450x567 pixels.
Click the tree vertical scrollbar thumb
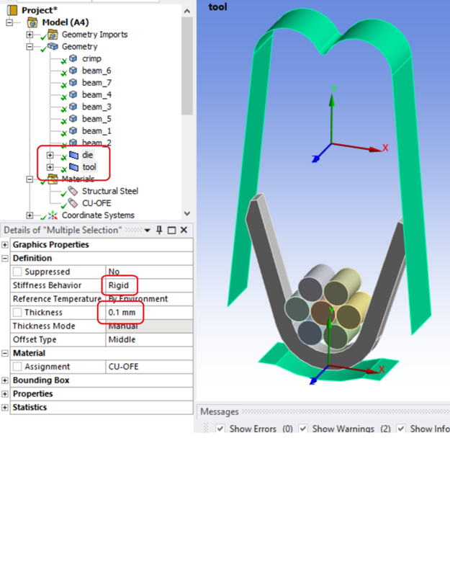tap(187, 66)
